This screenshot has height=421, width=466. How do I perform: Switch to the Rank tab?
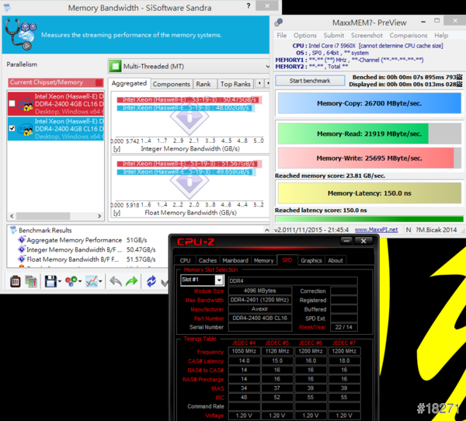tap(203, 84)
